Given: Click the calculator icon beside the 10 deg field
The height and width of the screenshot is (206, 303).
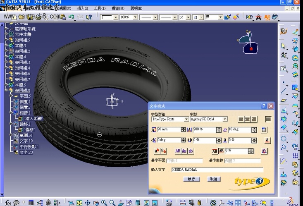Looking at the screenshot, I should (x=264, y=130).
